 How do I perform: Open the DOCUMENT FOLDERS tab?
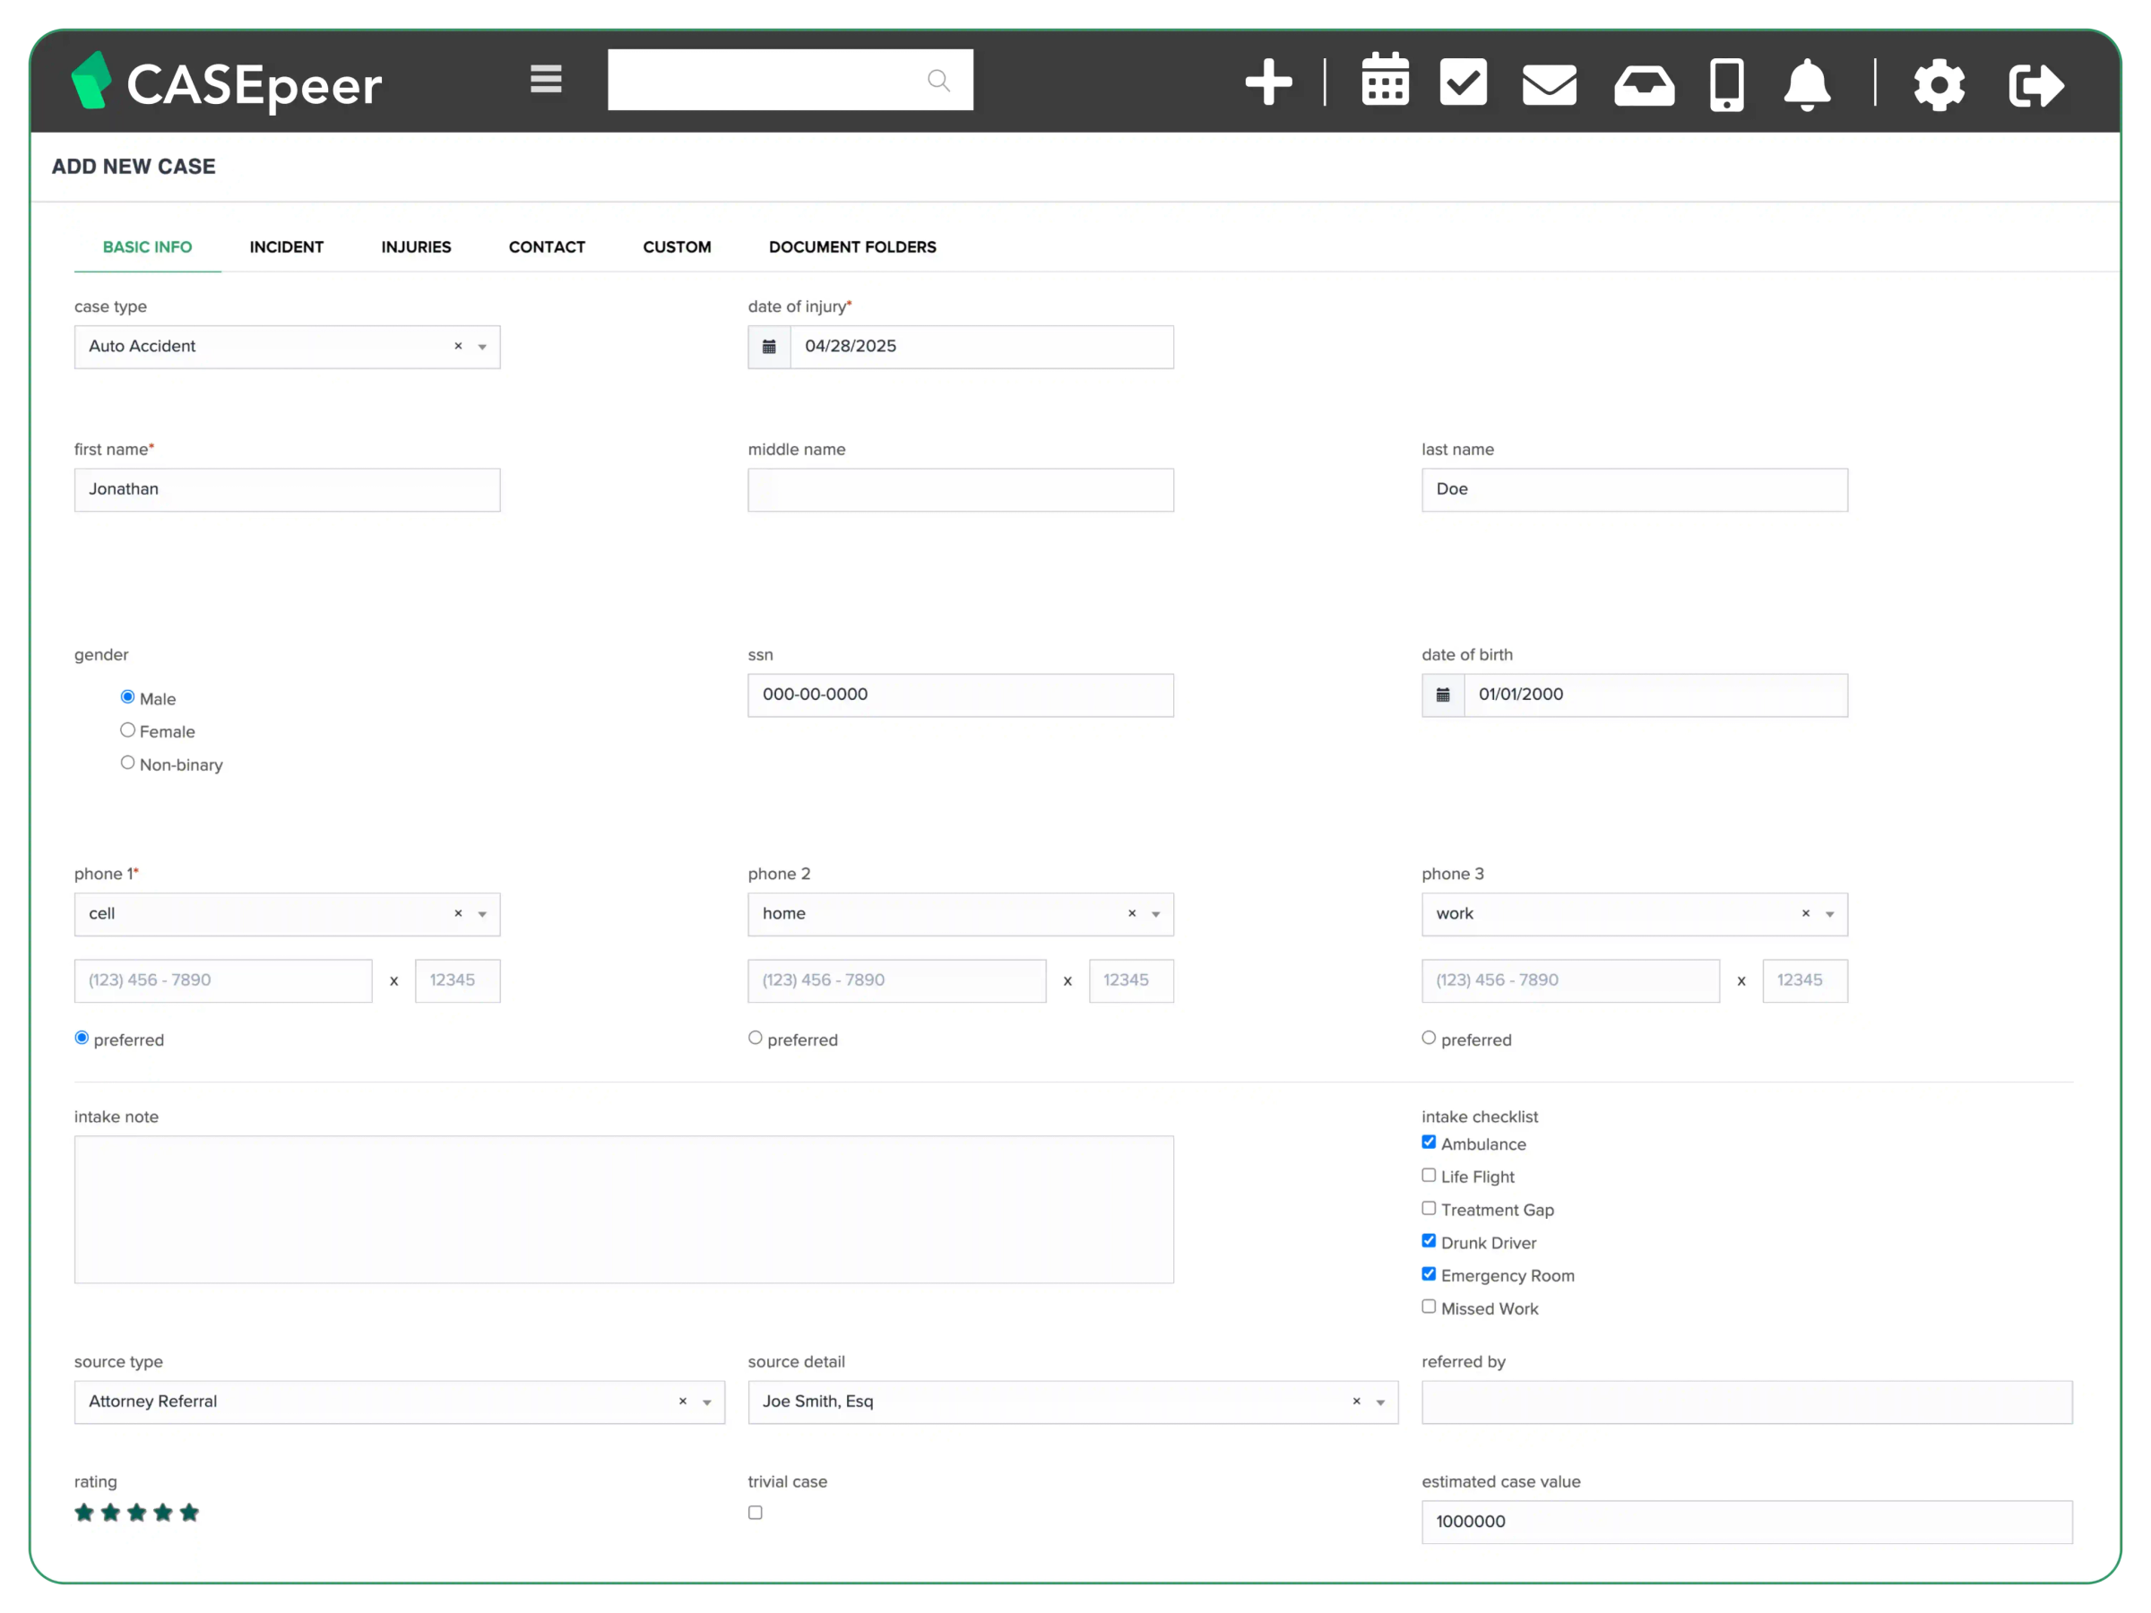[851, 246]
